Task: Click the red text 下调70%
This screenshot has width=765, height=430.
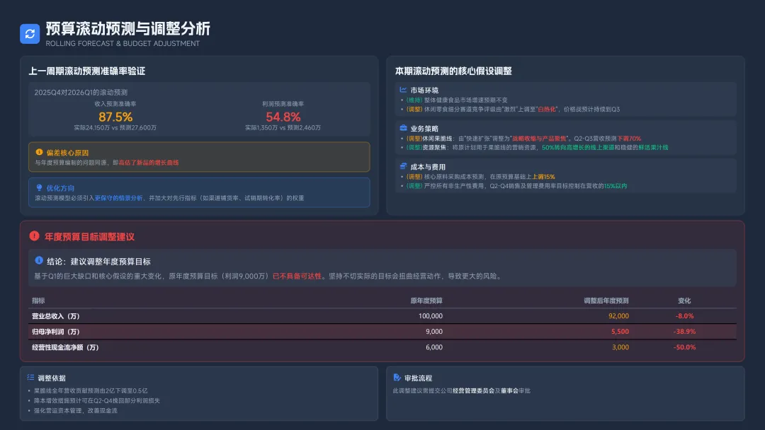Action: pyautogui.click(x=630, y=139)
